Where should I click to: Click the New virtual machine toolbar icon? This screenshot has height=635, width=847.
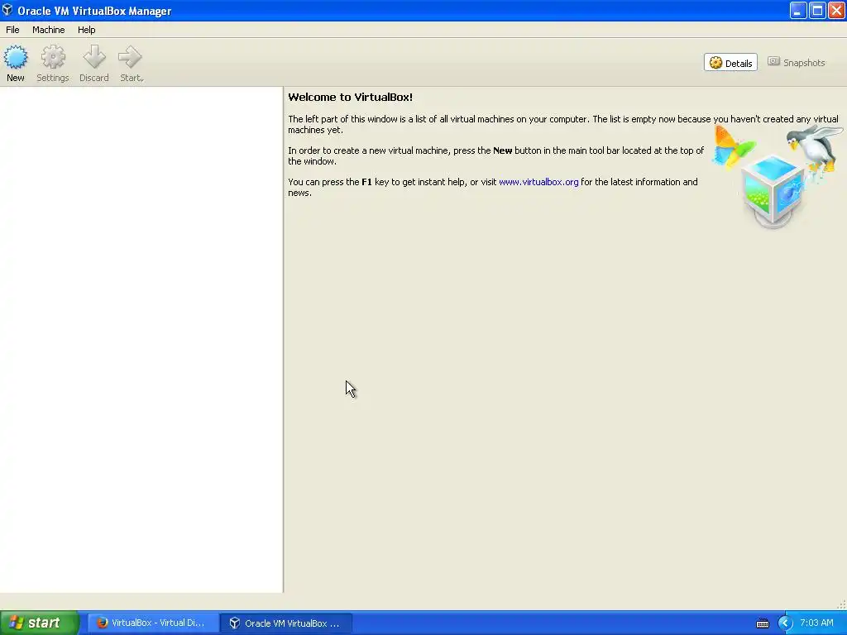coord(16,63)
